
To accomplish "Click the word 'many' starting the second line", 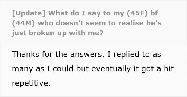I will pos(22,69).
